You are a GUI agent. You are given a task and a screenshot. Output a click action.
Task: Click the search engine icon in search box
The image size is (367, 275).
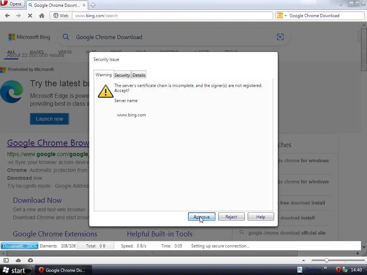(280, 16)
